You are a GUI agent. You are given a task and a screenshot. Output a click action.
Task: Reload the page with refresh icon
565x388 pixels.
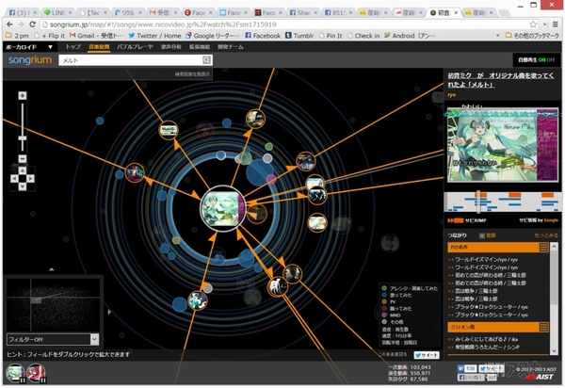[32, 24]
